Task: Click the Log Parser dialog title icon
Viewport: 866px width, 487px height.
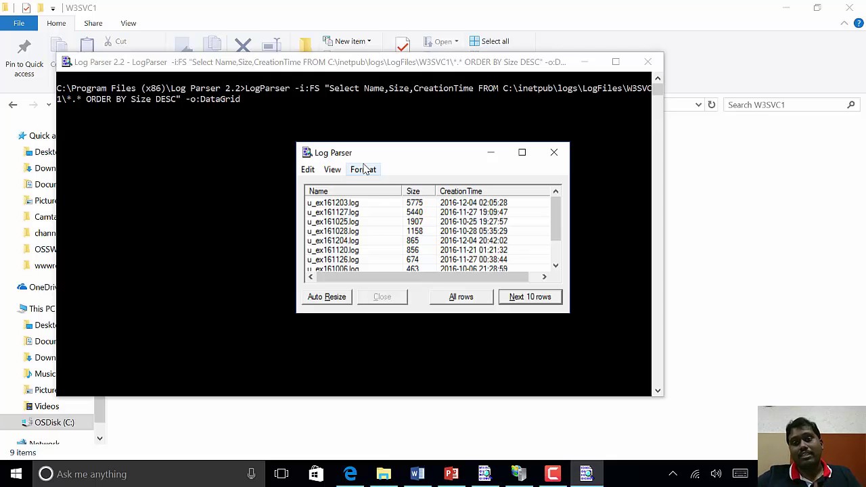Action: (307, 153)
